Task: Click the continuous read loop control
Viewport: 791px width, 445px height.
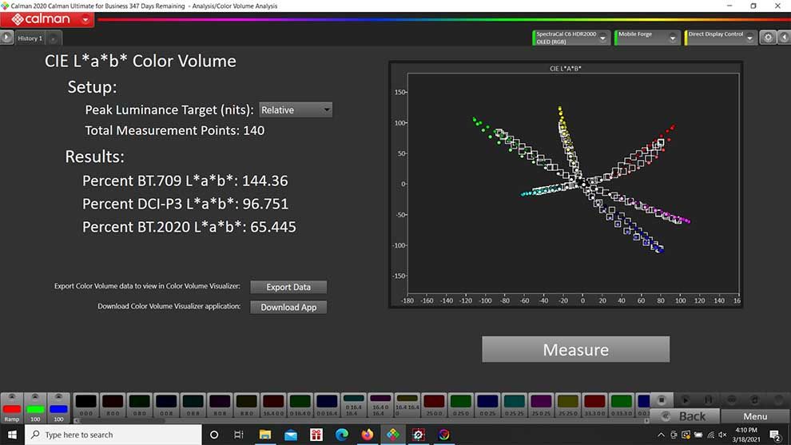Action: pos(731,400)
